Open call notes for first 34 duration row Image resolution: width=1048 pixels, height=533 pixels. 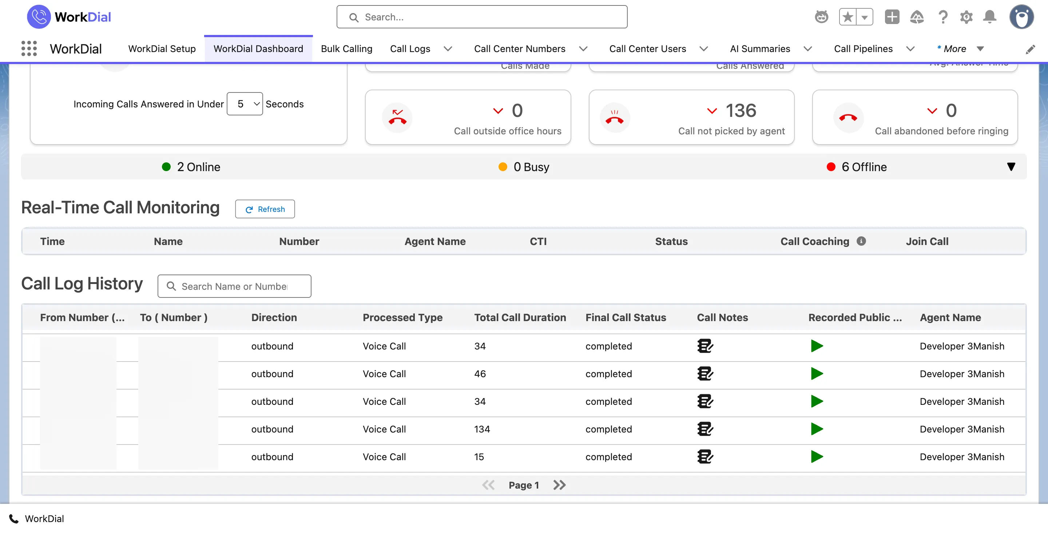[x=705, y=346]
